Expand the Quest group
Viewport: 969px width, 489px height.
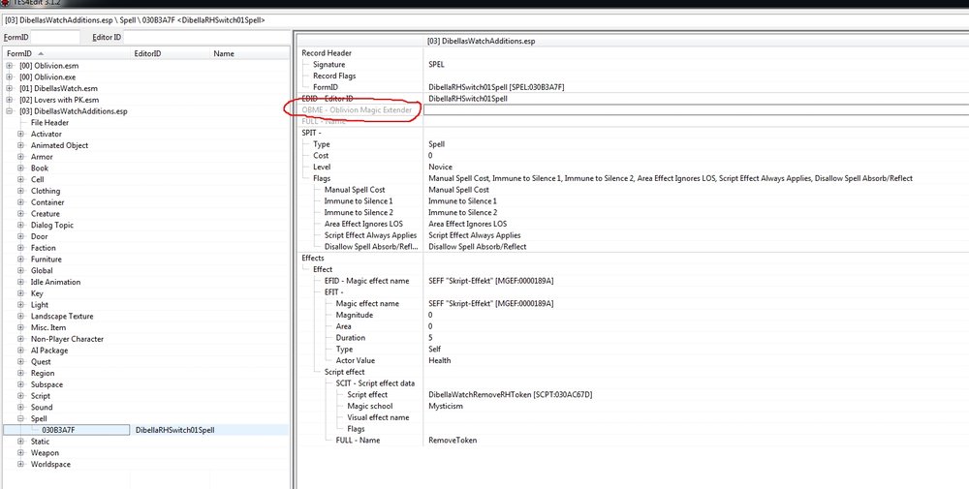tap(20, 362)
